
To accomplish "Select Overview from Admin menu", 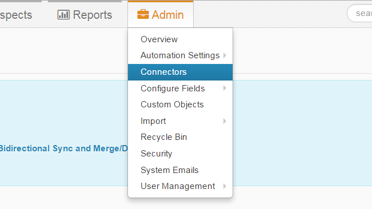I will (x=180, y=39).
